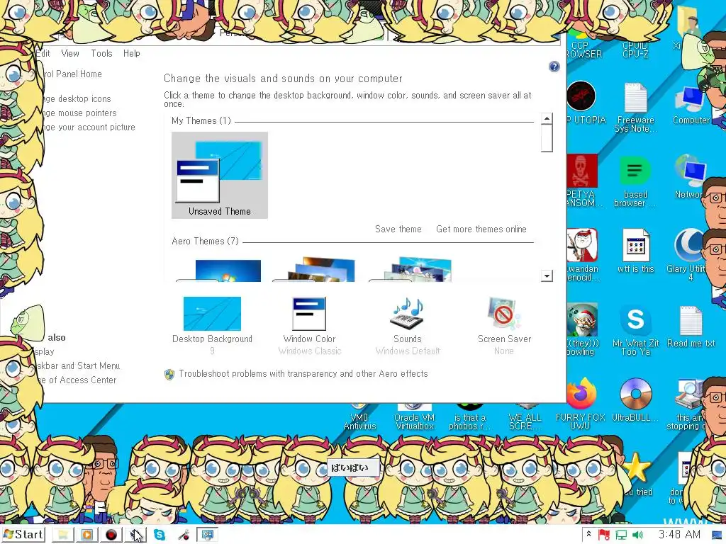The width and height of the screenshot is (726, 544).
Task: Select the second Aero theme thumbnail
Action: [x=315, y=269]
